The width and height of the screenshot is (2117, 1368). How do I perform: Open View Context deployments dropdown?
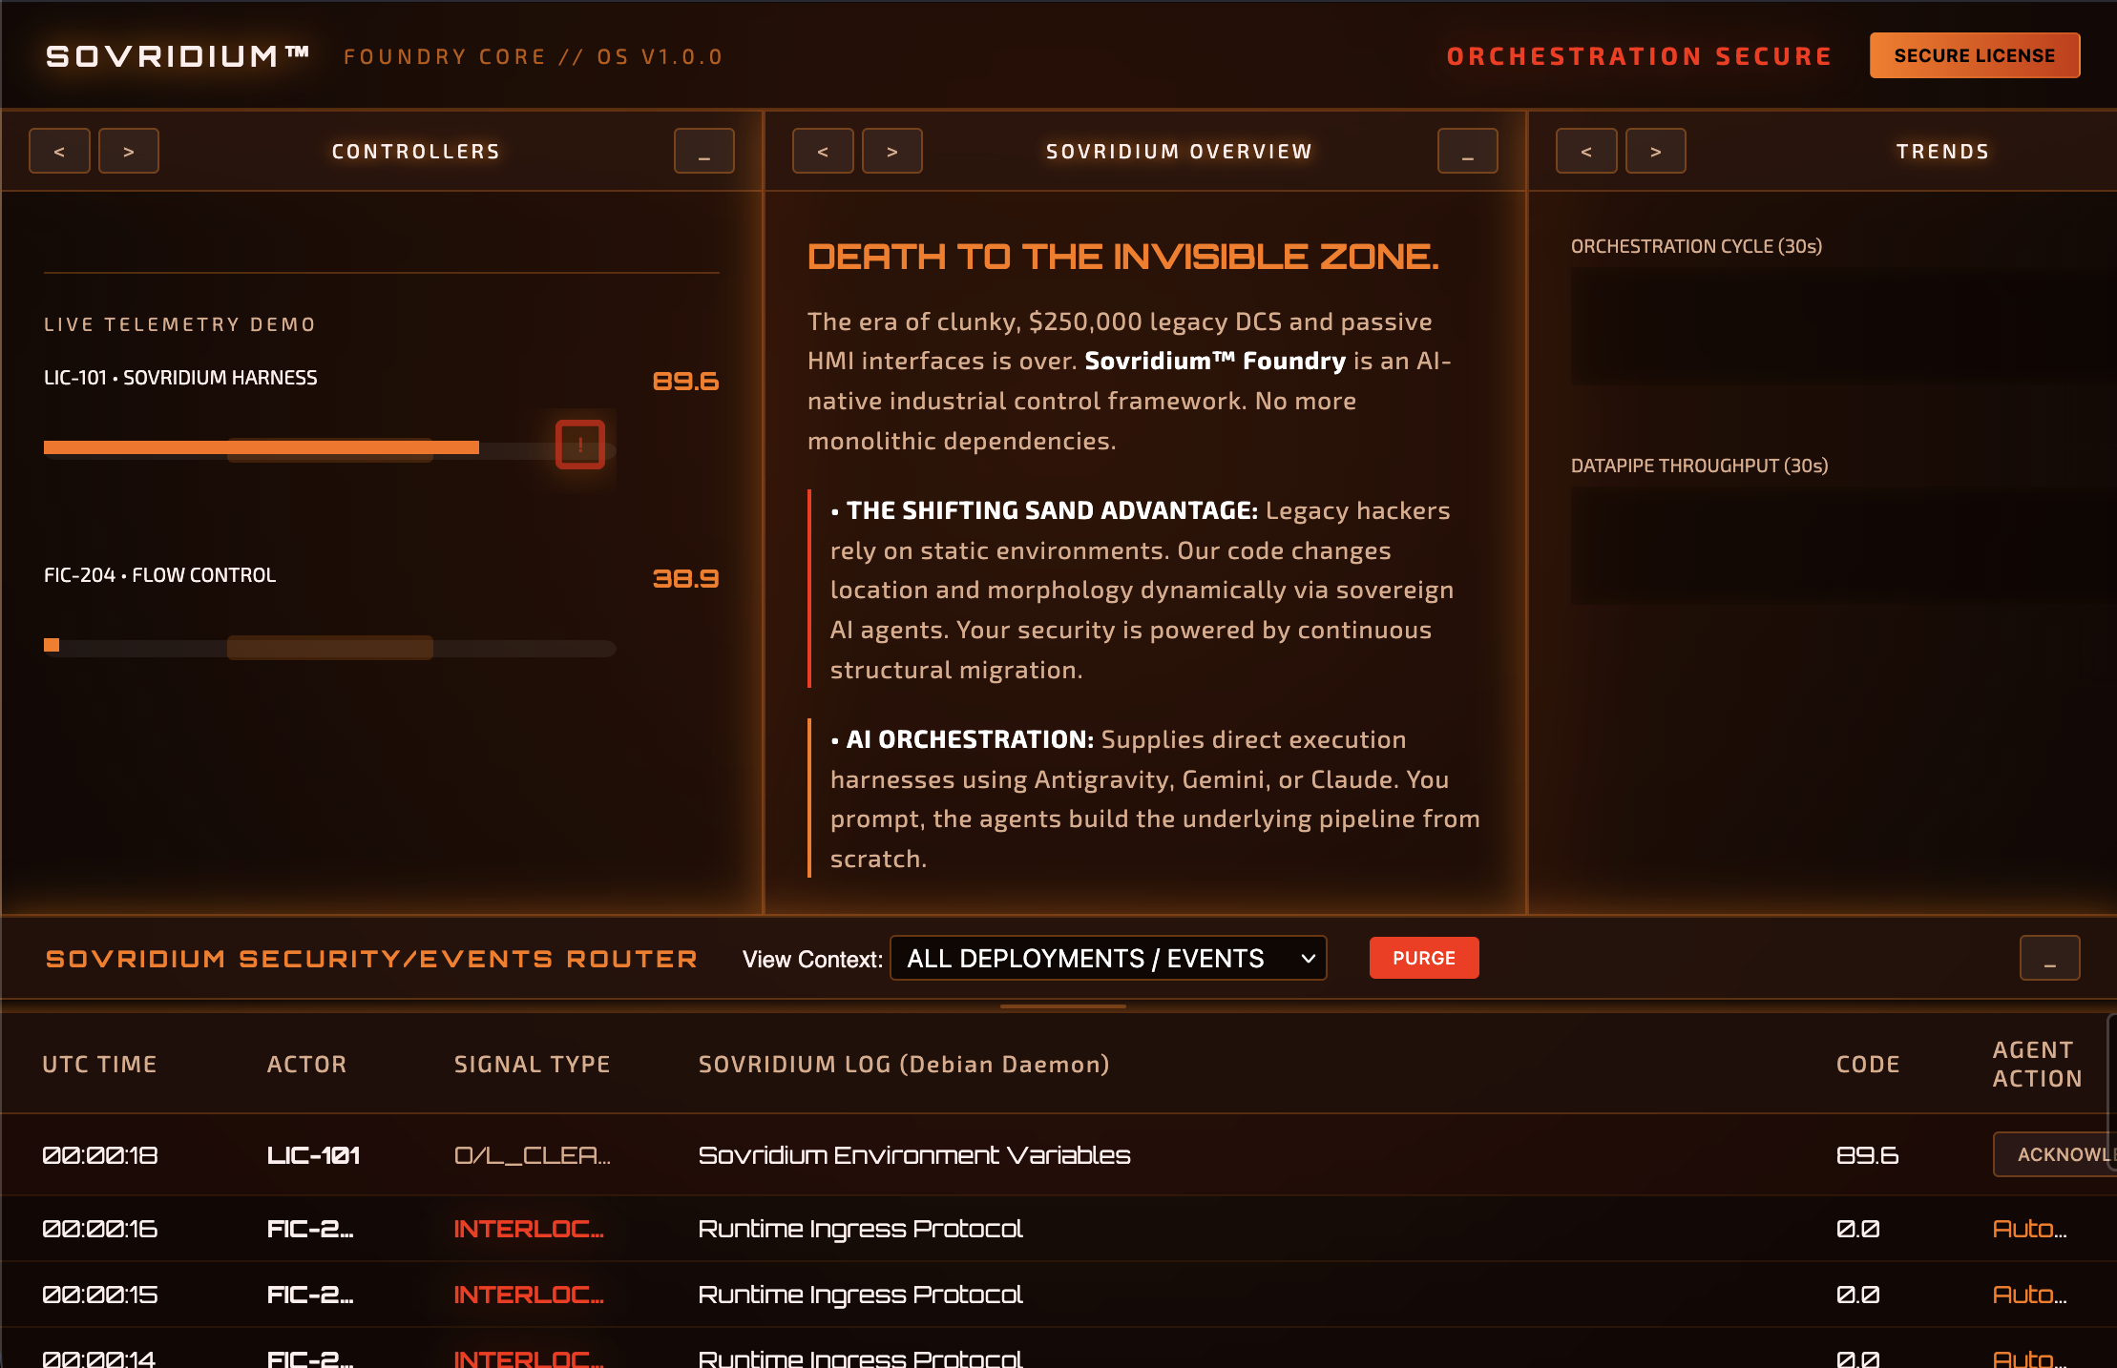pyautogui.click(x=1108, y=958)
